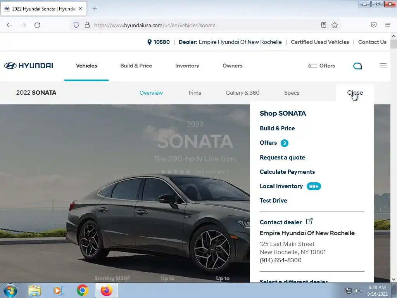Click Build & Price in Shop SONATA panel

click(x=277, y=128)
